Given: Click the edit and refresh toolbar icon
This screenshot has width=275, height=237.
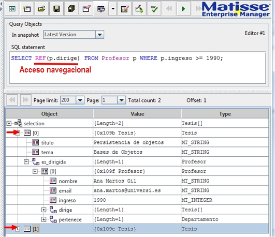Looking at the screenshot, I should coord(139,9).
